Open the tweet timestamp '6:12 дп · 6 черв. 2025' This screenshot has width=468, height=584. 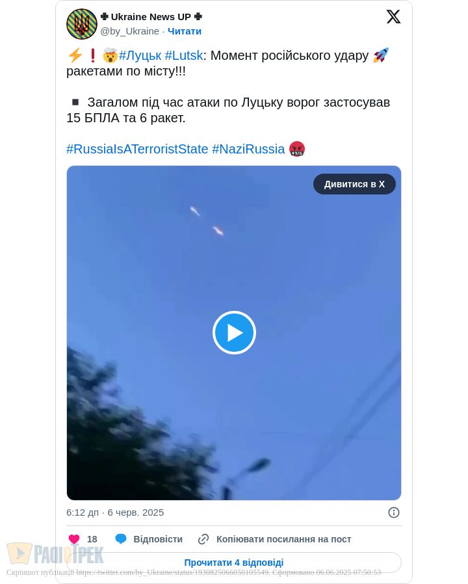tap(115, 512)
